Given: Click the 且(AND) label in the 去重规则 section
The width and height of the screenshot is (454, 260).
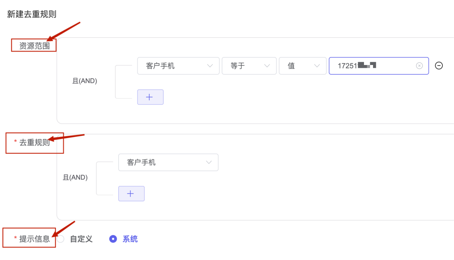Looking at the screenshot, I should click(75, 177).
